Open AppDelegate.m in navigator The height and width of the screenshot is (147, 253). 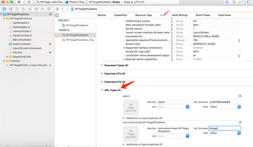point(21,27)
